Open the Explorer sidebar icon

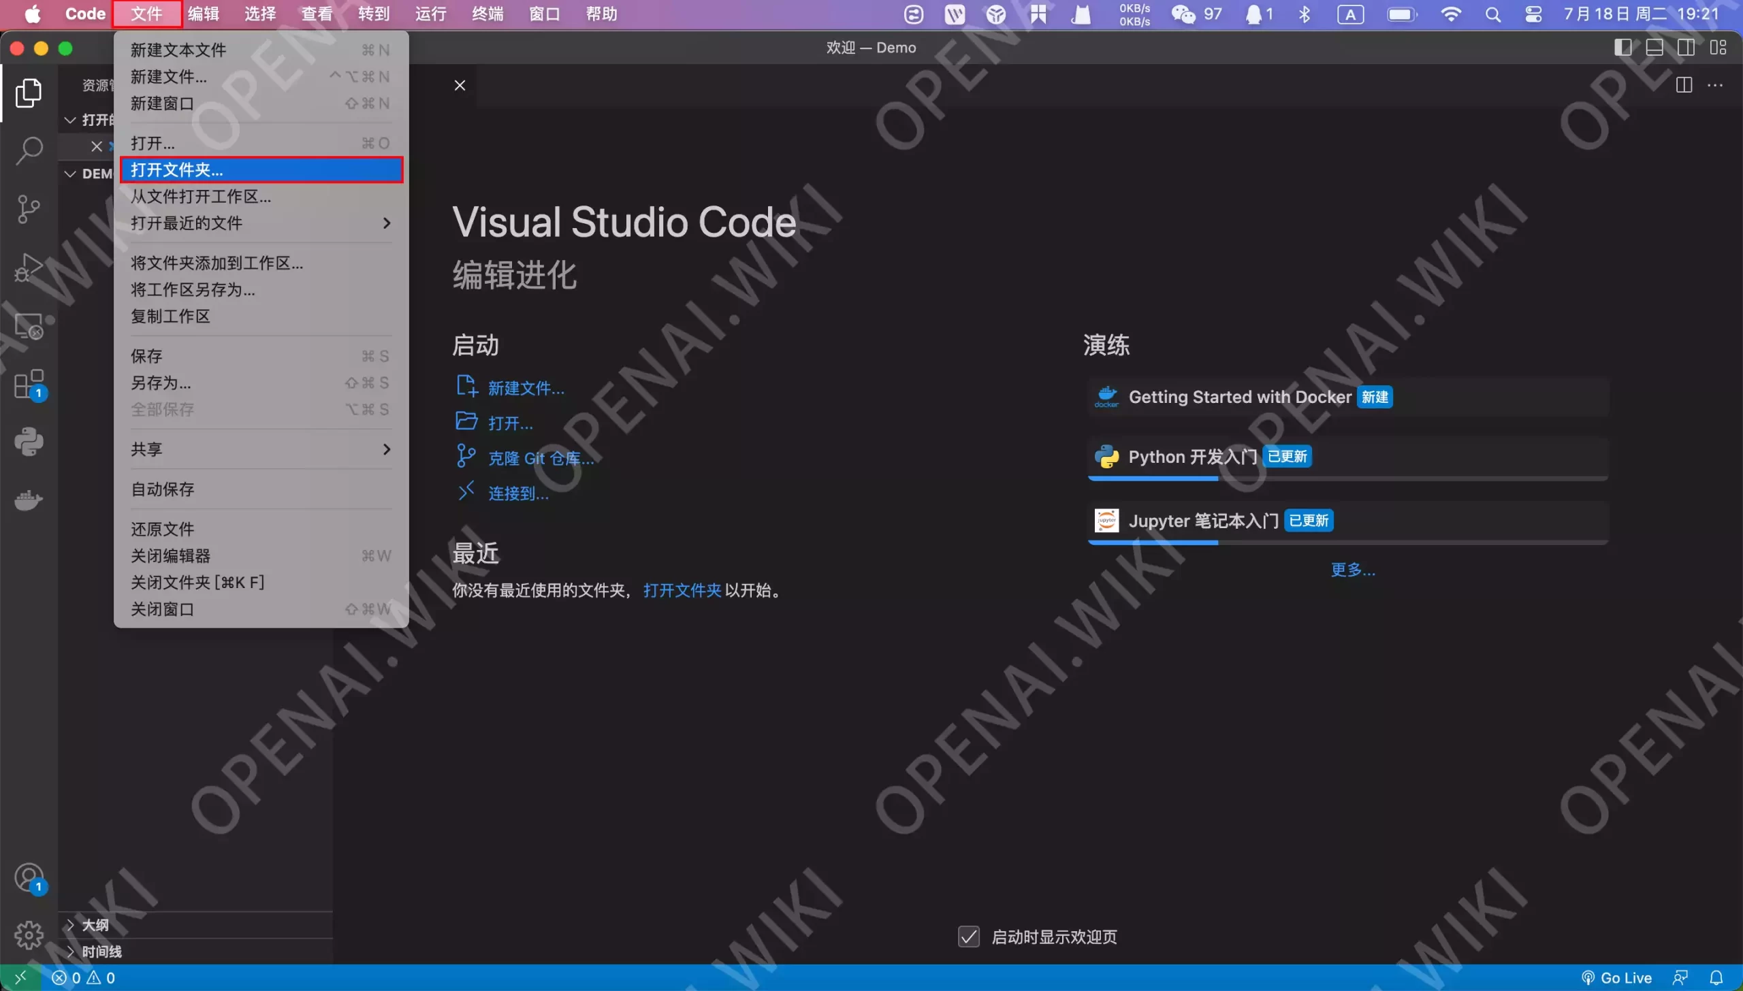click(x=29, y=93)
